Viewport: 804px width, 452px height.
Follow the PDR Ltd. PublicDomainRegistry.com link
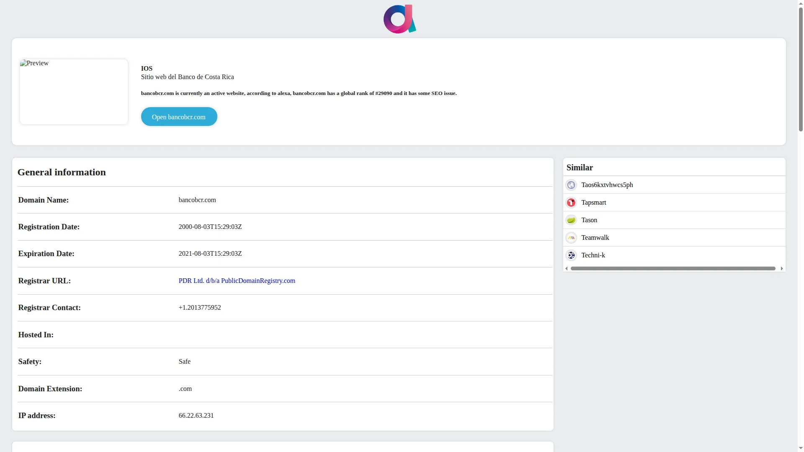237,281
